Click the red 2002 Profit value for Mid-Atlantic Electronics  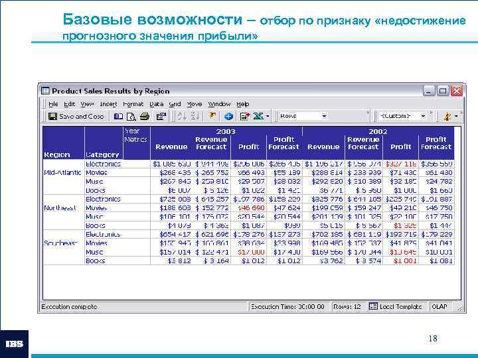coord(401,164)
